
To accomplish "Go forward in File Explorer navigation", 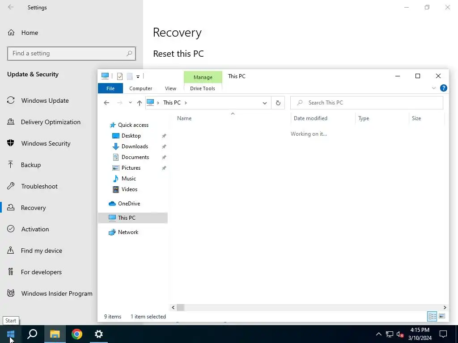I will 119,103.
